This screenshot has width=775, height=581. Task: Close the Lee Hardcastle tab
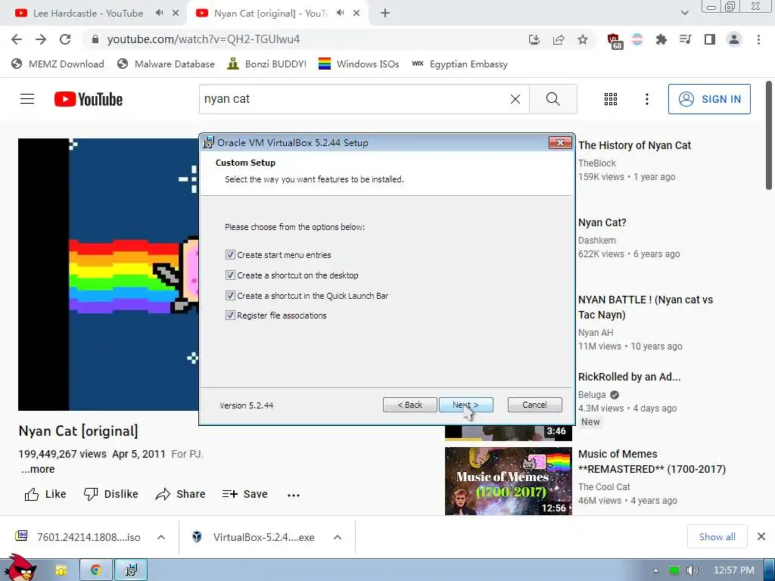pyautogui.click(x=176, y=14)
